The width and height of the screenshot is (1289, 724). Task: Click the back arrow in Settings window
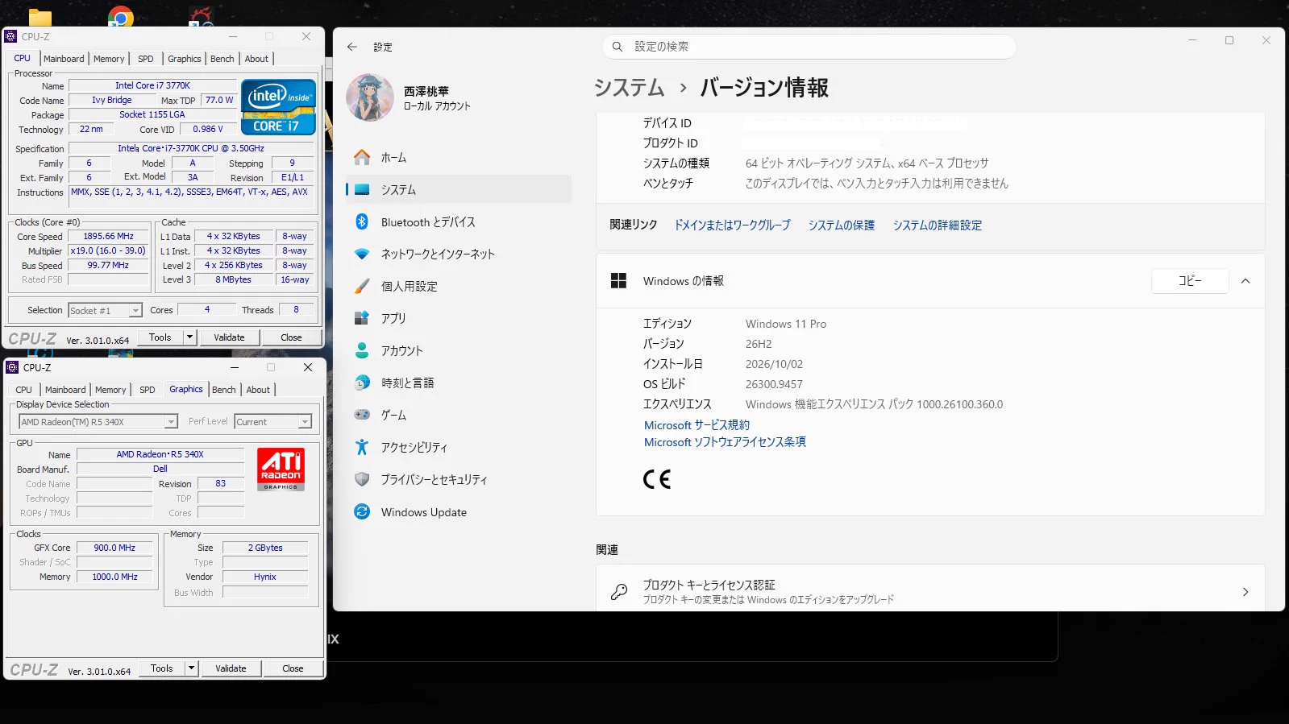click(352, 47)
